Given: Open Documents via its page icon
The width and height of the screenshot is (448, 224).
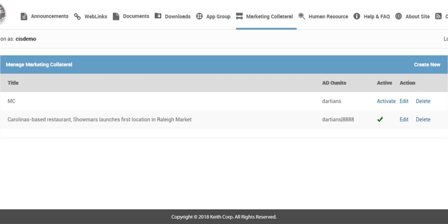Looking at the screenshot, I should tap(116, 16).
